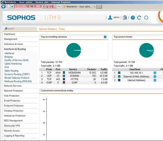Click 'WEBADMIN' service cell
Viewport: 163px width, 141px height.
(74, 73)
